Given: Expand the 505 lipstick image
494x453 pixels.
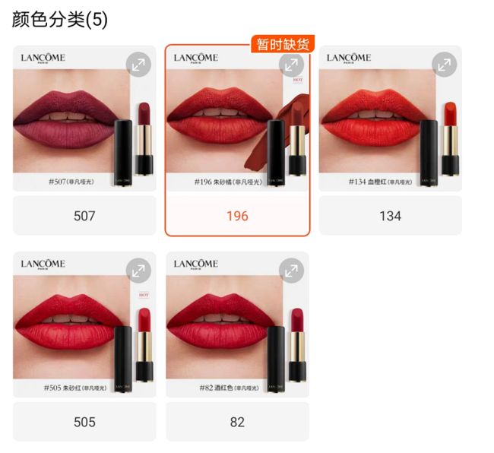Looking at the screenshot, I should click(138, 271).
